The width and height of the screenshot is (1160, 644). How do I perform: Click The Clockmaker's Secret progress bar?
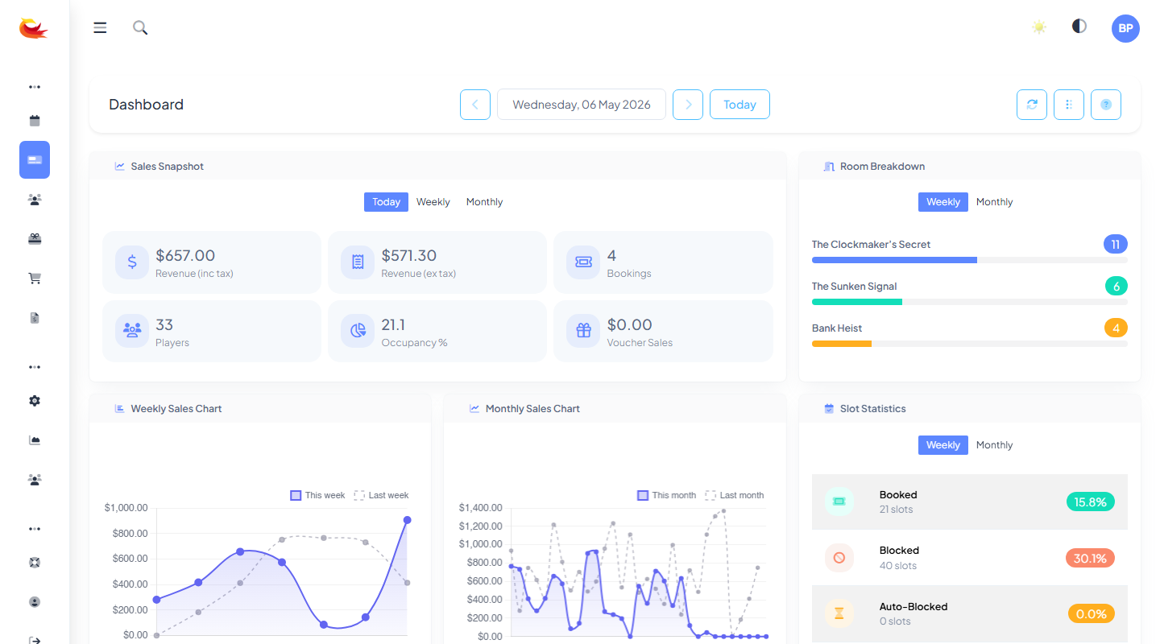970,260
